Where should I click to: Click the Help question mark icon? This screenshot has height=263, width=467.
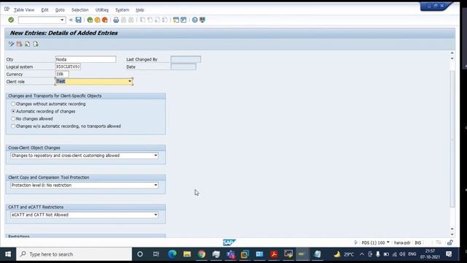tap(195, 20)
